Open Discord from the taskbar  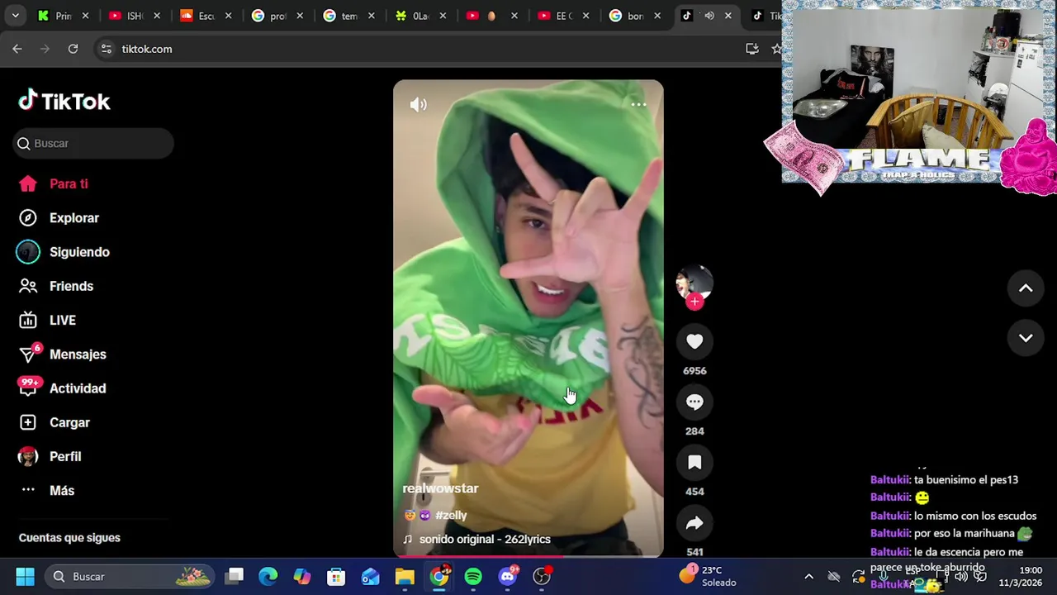point(508,576)
